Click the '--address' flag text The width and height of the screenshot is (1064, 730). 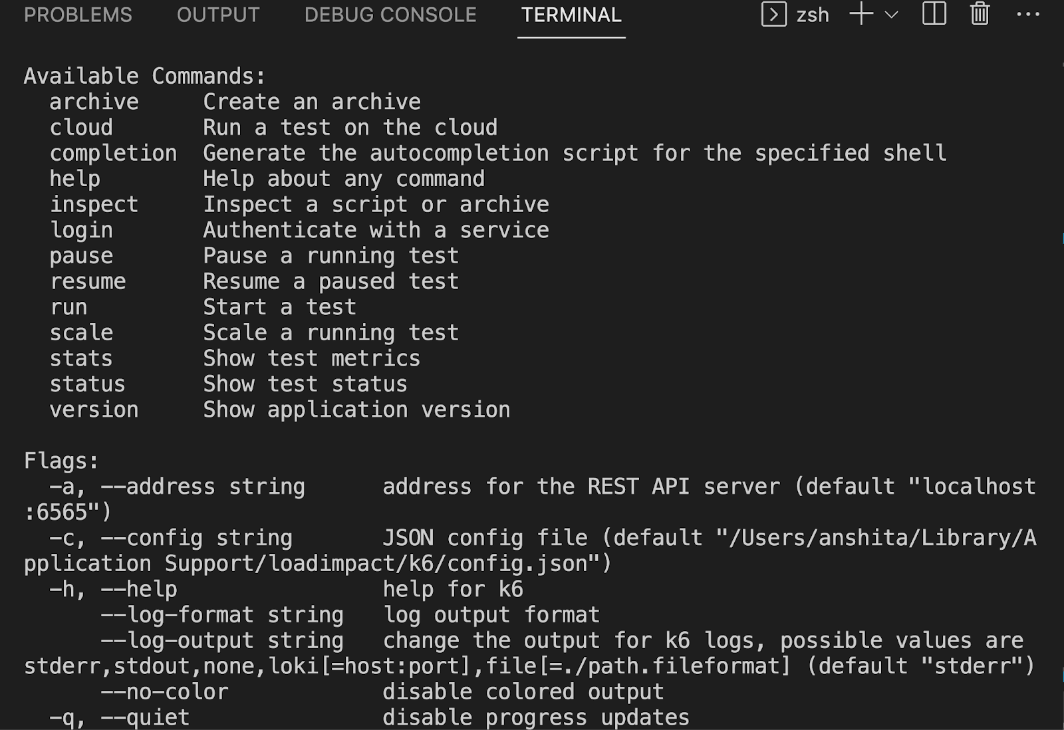pyautogui.click(x=158, y=487)
